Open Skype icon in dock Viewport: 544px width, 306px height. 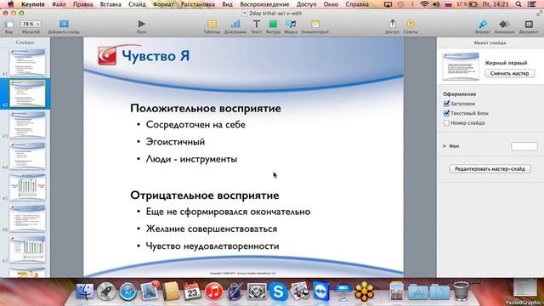point(278,291)
